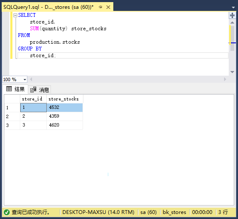Select row header number 3

click(12, 125)
